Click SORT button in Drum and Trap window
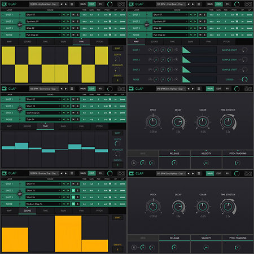The image size is (254, 254). pyautogui.click(x=117, y=218)
